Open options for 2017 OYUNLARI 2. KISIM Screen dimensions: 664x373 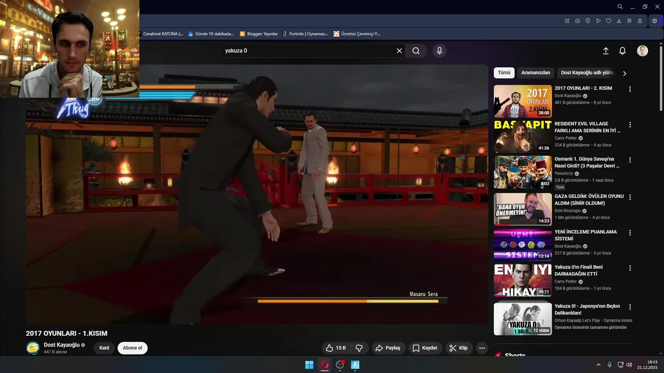(x=630, y=89)
